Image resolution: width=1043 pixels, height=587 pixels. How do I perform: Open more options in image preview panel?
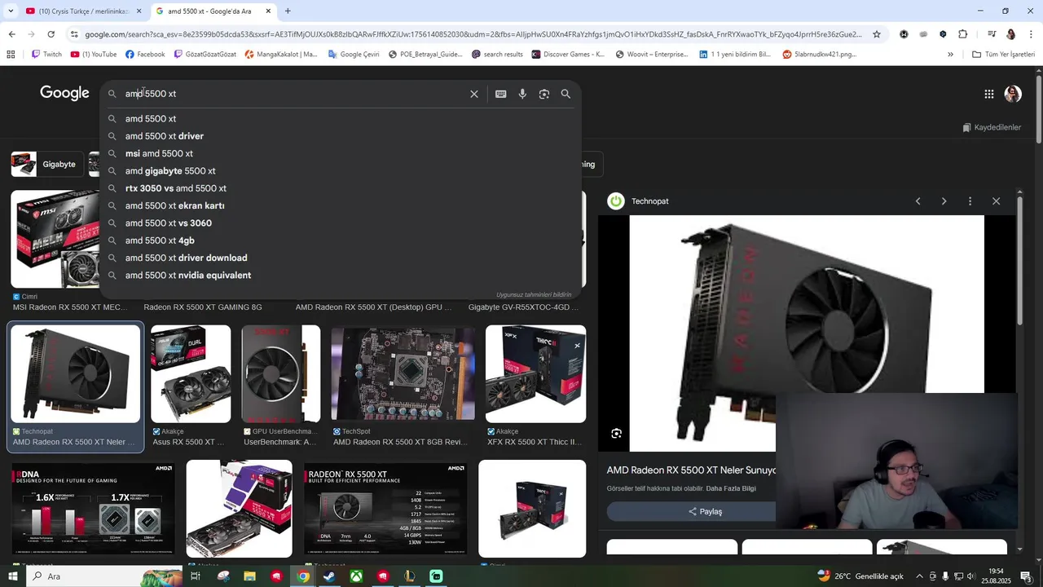[970, 201]
